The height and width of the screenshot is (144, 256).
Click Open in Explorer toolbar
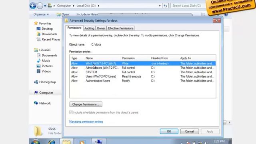click(x=63, y=14)
